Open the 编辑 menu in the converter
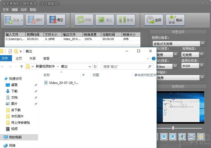The image size is (211, 148). click(15, 10)
